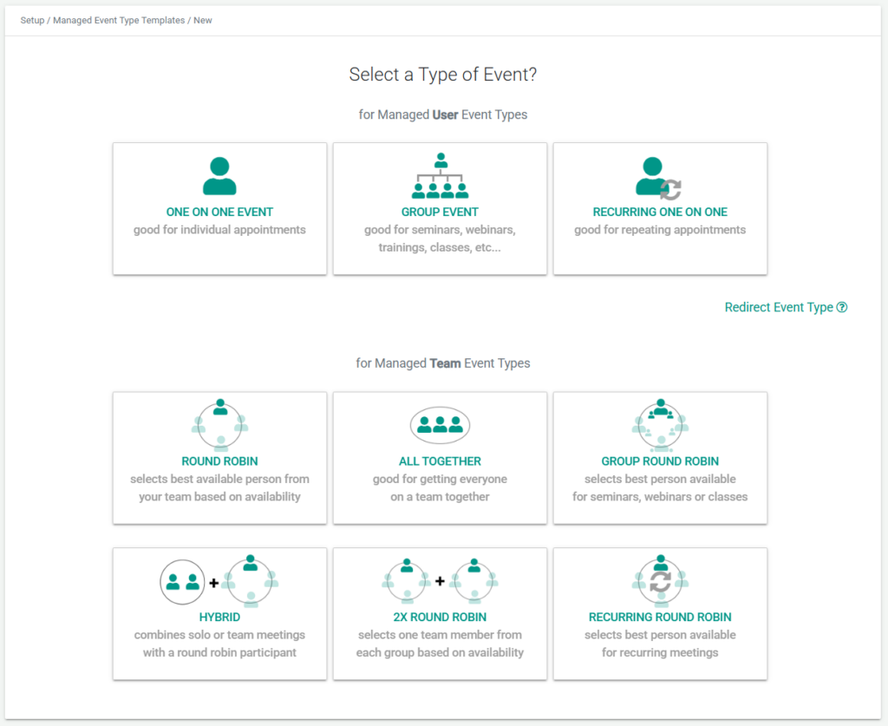
Task: Open help icon beside Redirect Event Type
Action: (842, 307)
